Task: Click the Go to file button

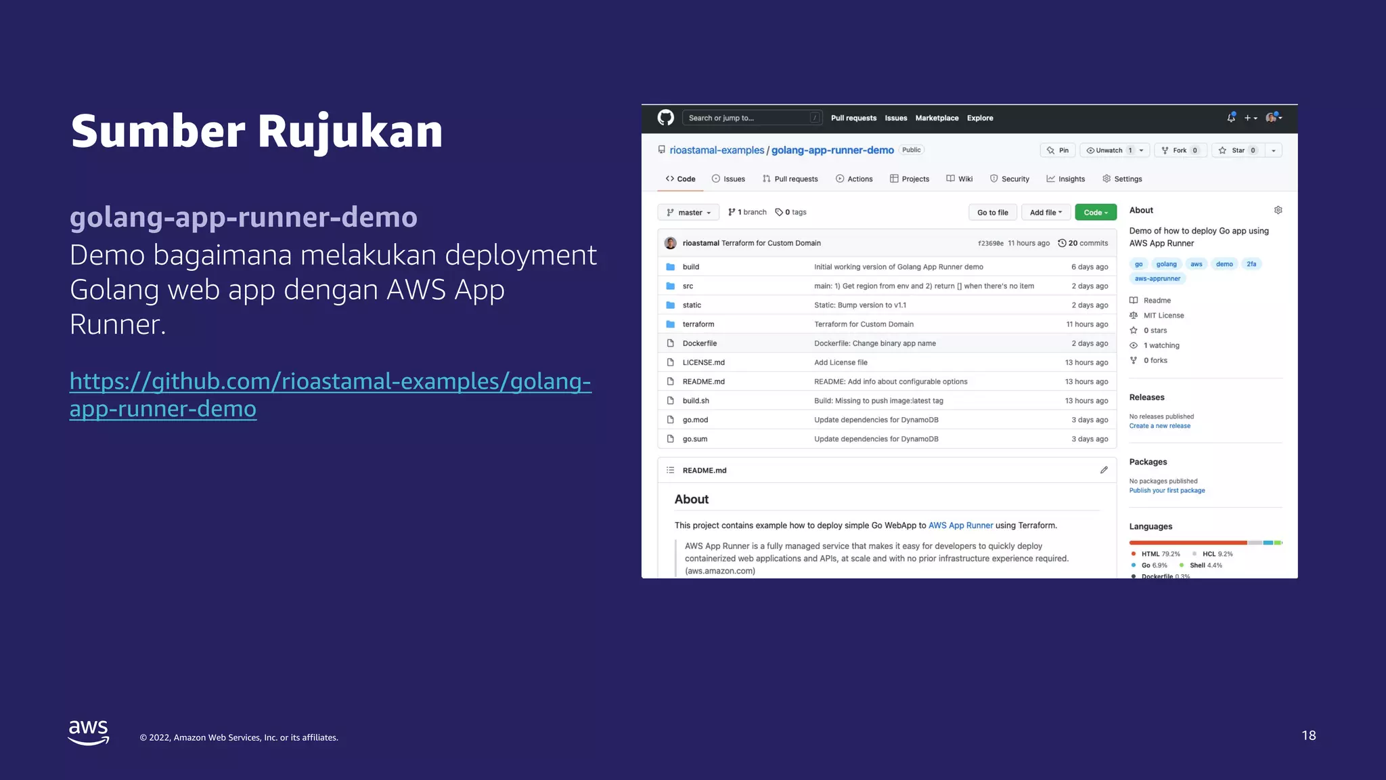Action: pos(992,213)
